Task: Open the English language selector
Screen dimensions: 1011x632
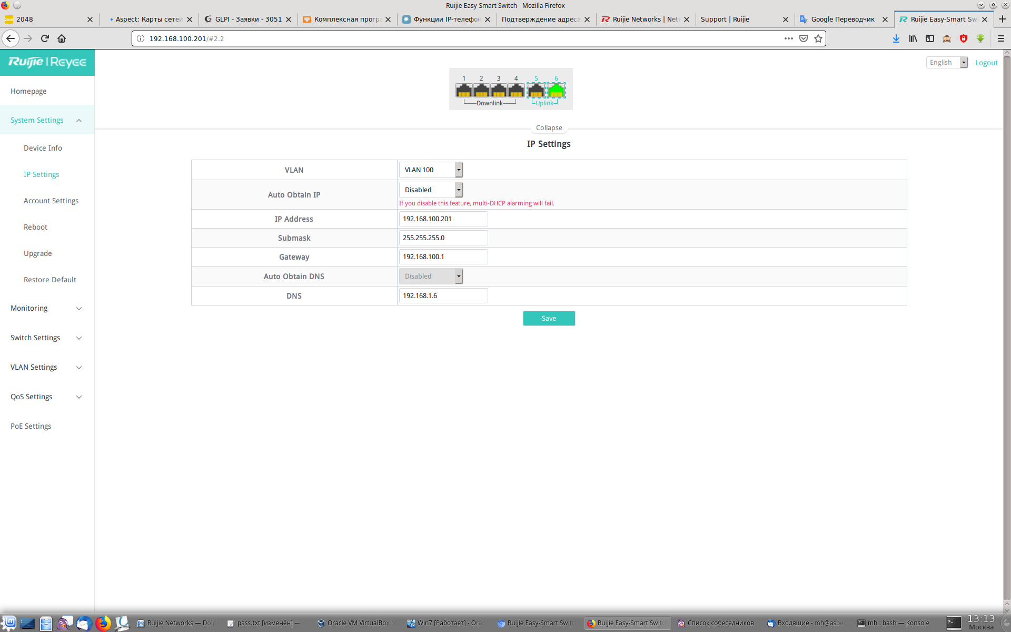Action: pos(946,62)
